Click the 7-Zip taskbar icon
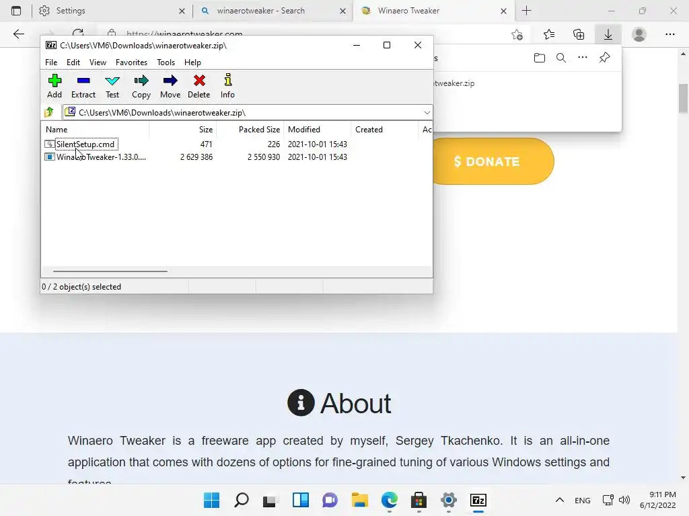 click(478, 500)
